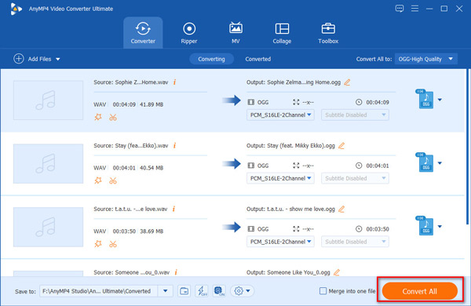The width and height of the screenshot is (471, 306).
Task: Toggle the GPU hardware acceleration ON icon
Action: pos(219,291)
